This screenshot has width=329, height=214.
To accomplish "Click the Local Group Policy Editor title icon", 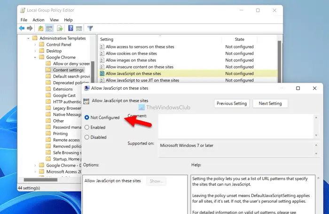I will tap(23, 10).
